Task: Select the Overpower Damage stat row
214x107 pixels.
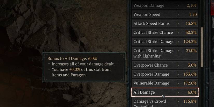Action: pos(165,74)
